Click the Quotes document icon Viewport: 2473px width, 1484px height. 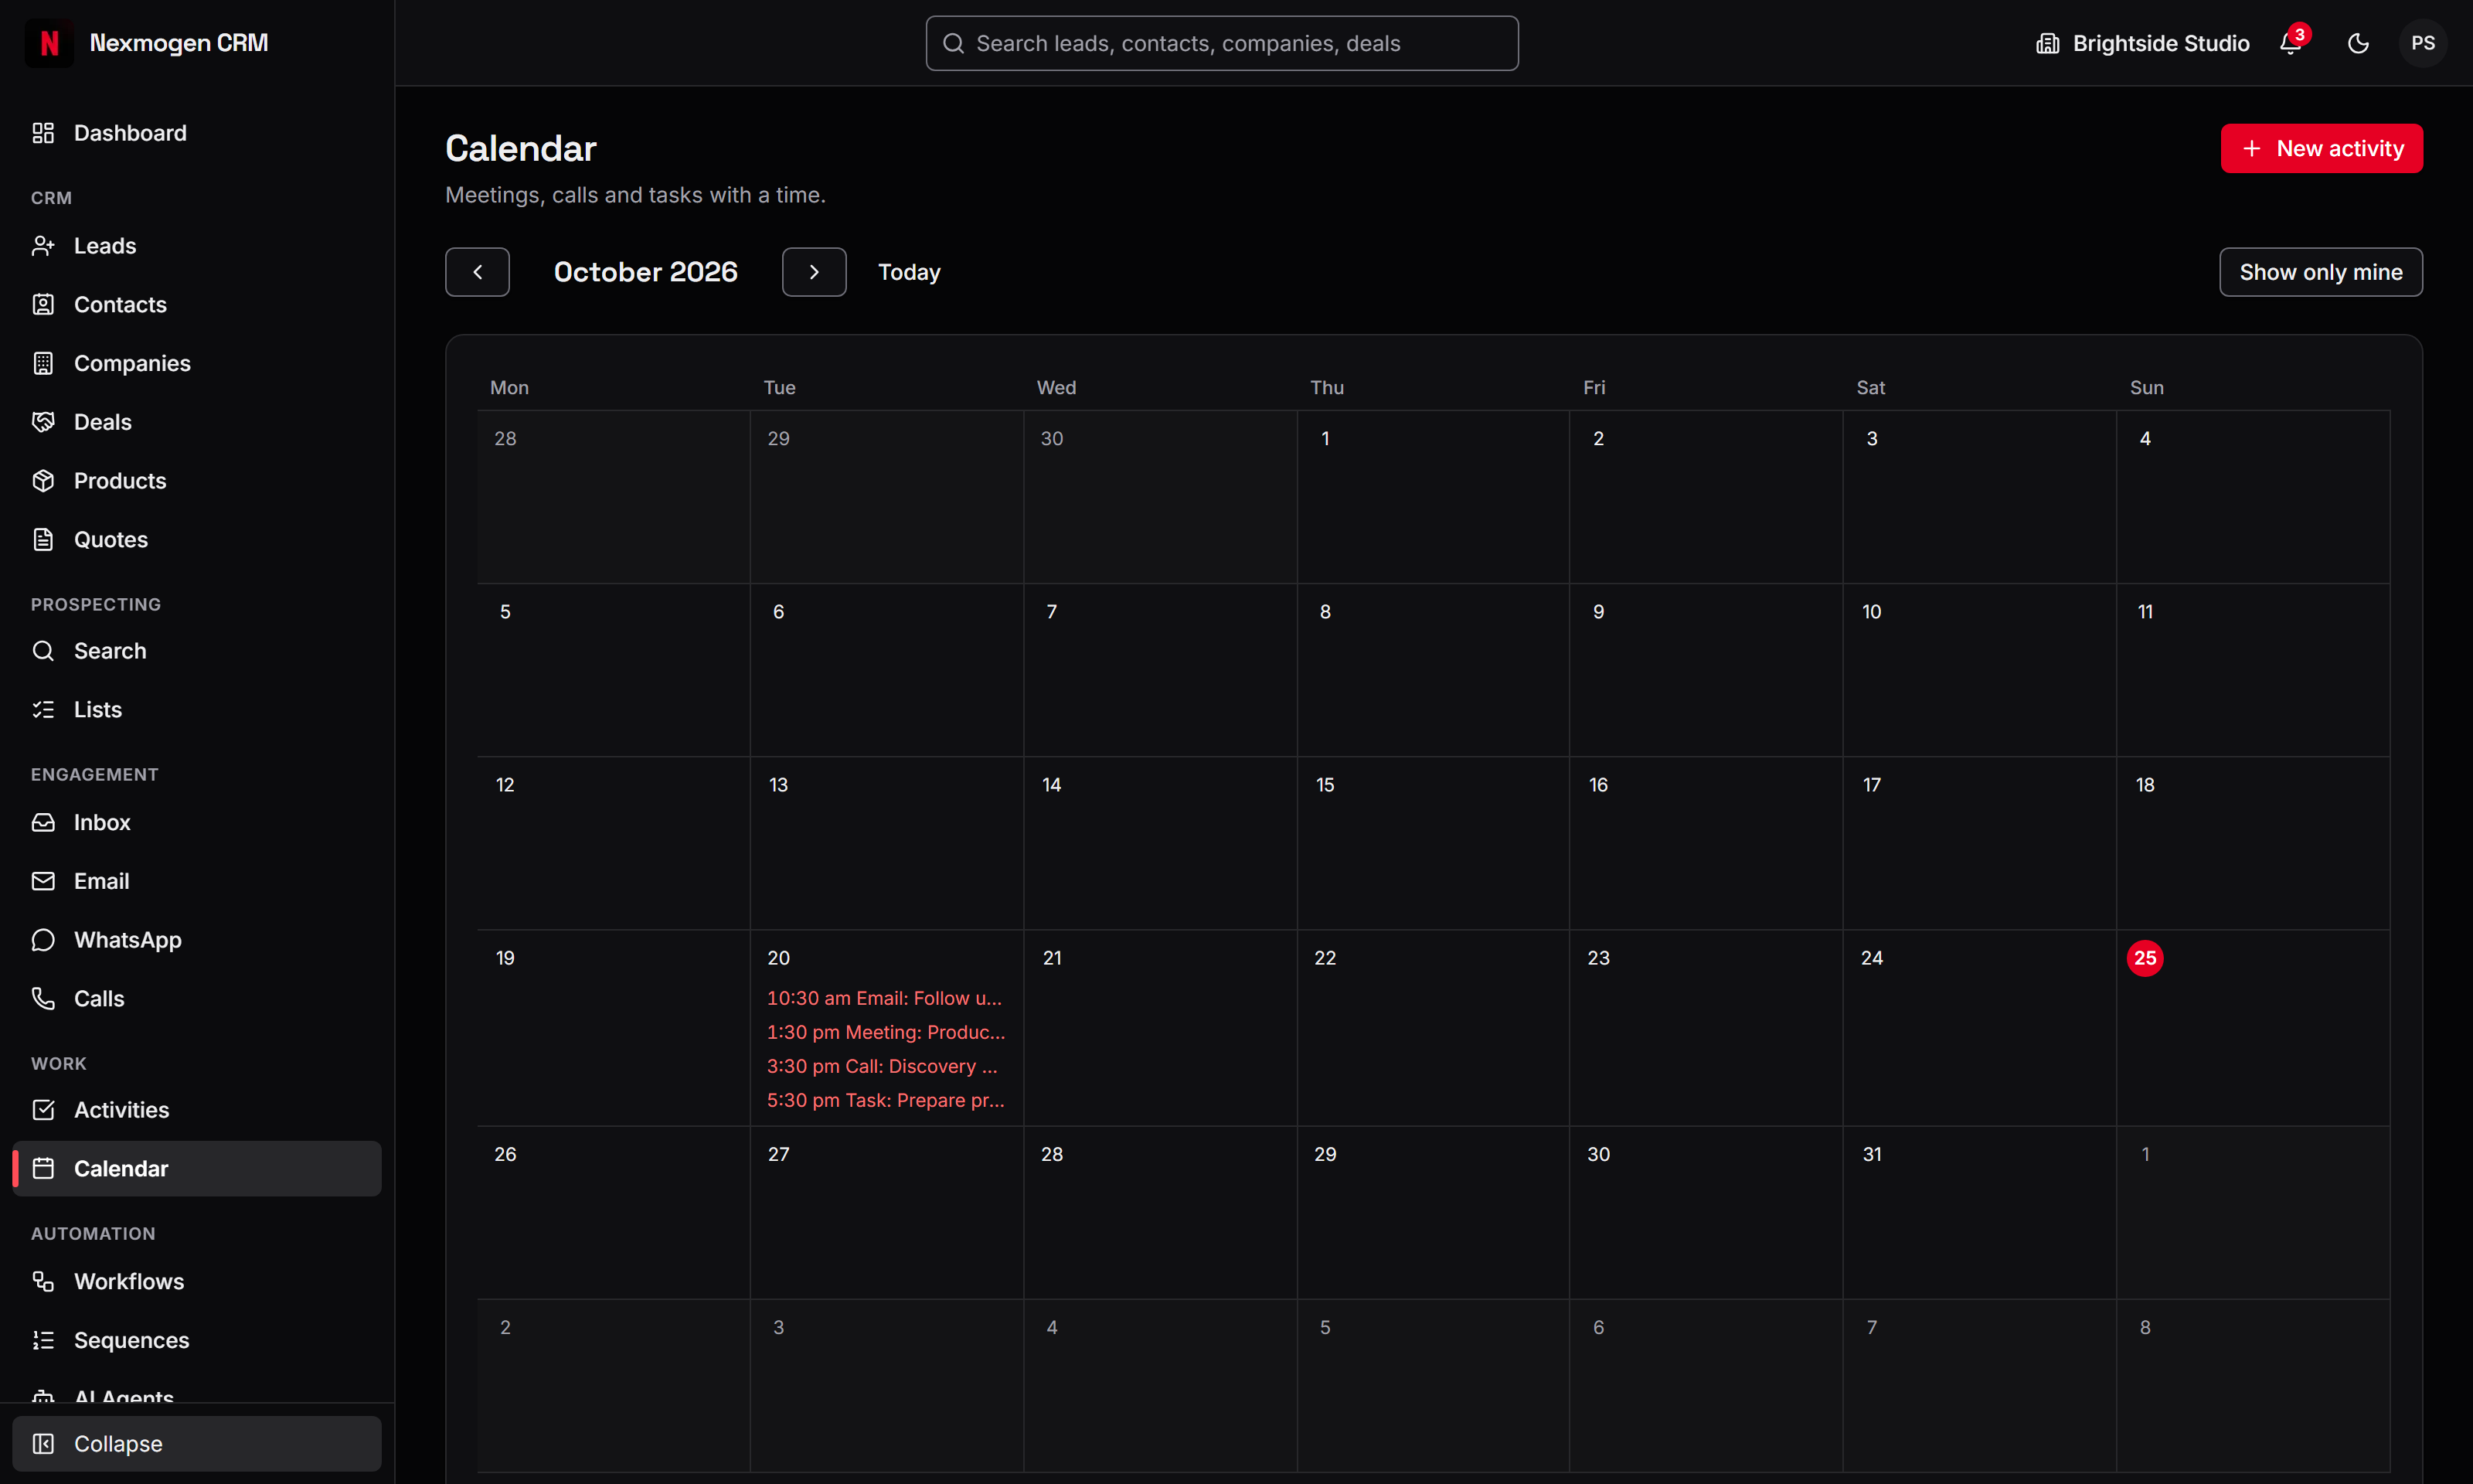click(43, 540)
